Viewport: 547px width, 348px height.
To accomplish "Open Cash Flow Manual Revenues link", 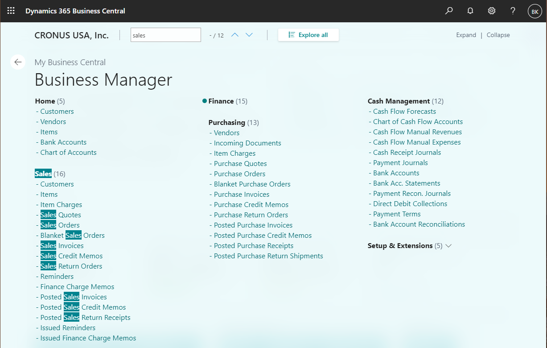I will pyautogui.click(x=417, y=132).
